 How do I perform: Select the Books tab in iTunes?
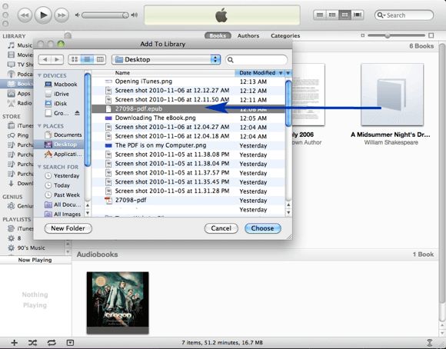218,35
